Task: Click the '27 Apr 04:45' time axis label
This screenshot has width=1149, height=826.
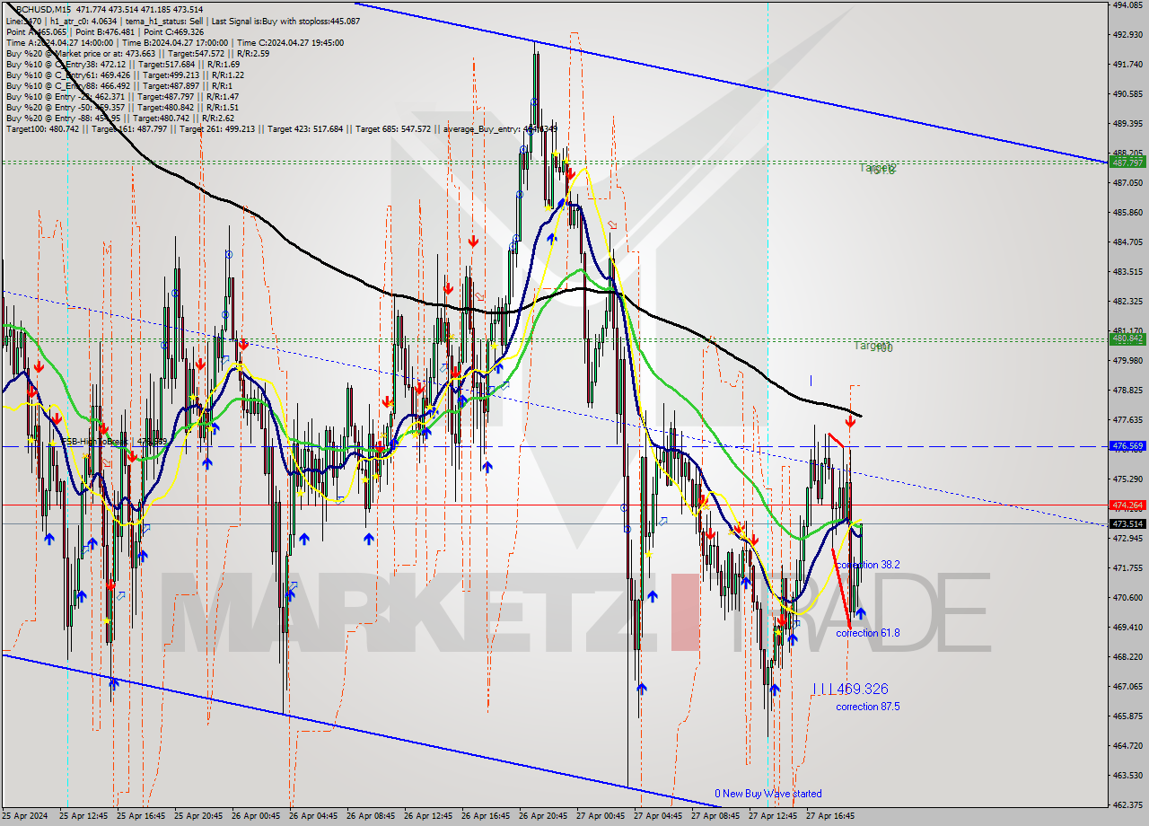Action: (x=659, y=816)
